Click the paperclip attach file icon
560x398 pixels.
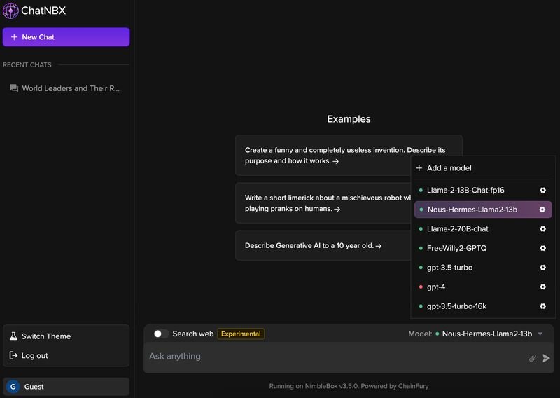click(532, 358)
